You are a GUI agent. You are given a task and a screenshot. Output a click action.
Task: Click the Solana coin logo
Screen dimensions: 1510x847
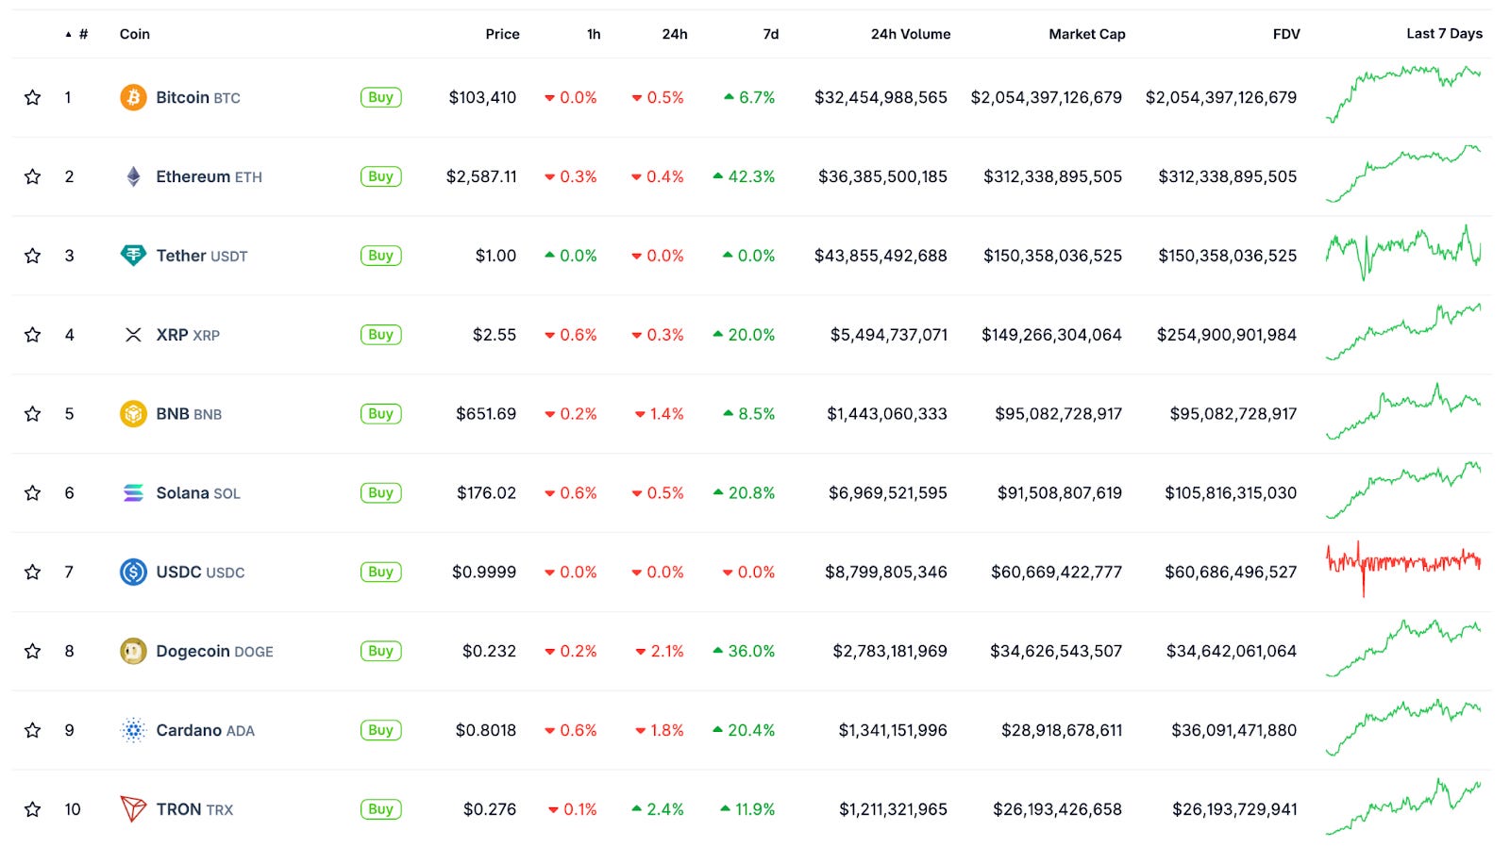[133, 493]
